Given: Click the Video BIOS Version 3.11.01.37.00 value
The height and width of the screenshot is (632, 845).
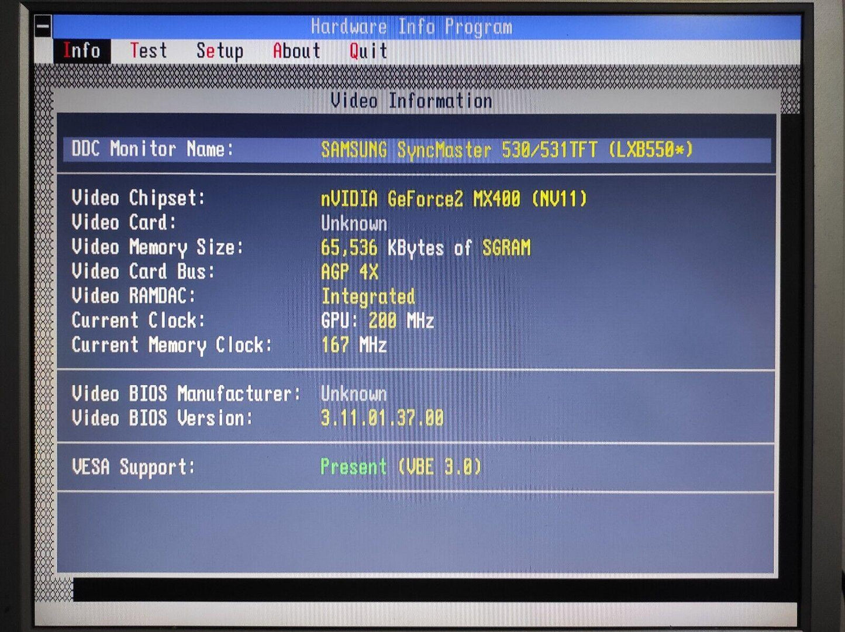Looking at the screenshot, I should pyautogui.click(x=382, y=418).
